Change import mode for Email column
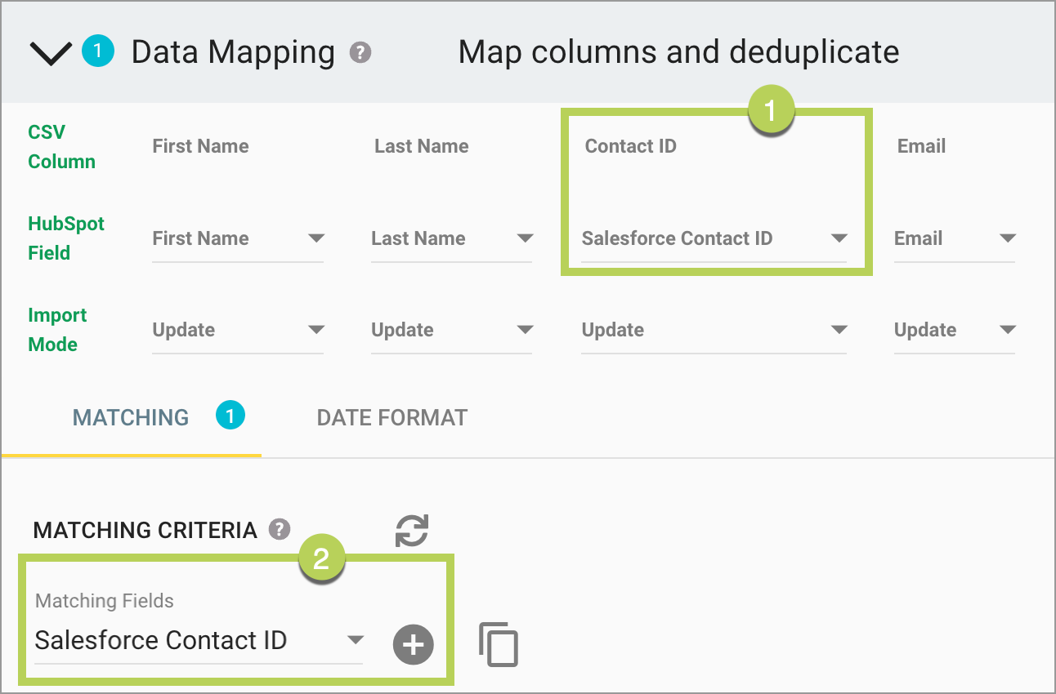The height and width of the screenshot is (694, 1056). (x=954, y=330)
